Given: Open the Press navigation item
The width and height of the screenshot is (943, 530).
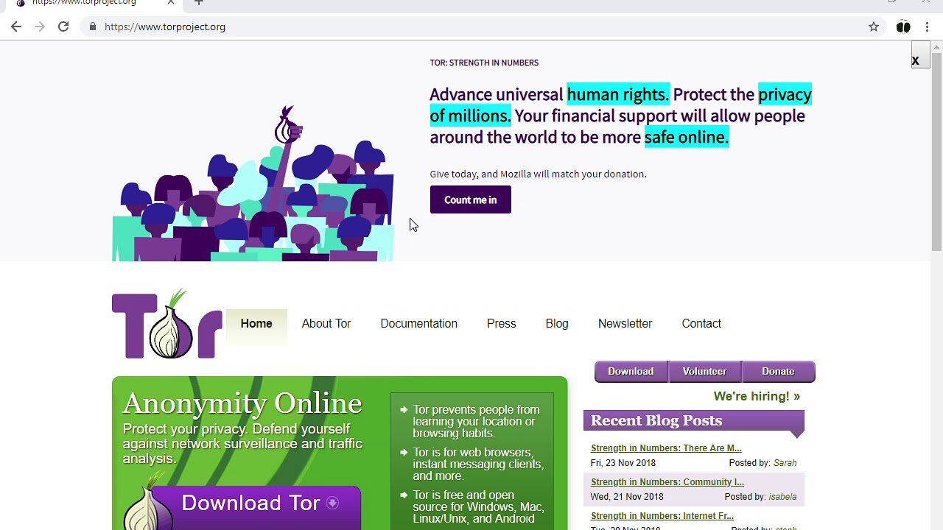Looking at the screenshot, I should (x=501, y=323).
